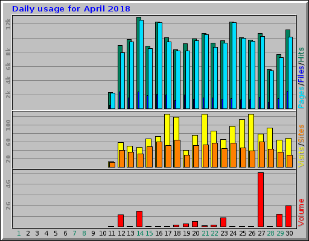Click the 'Daily usage for April 2018' title
Viewport: 309px width, 241px height.
pos(71,9)
